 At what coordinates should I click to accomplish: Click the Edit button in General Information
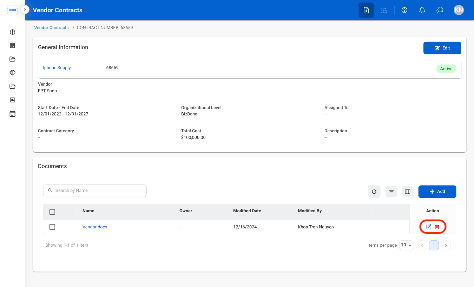[x=442, y=48]
